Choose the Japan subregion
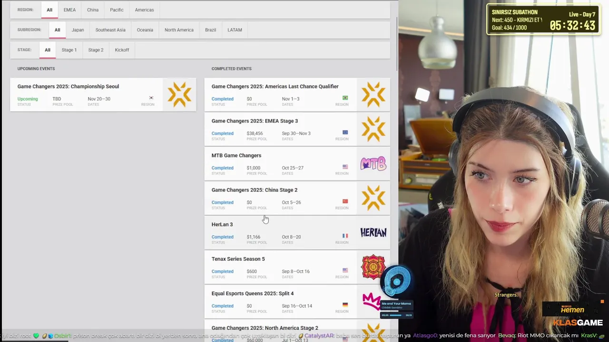Viewport: 609px width, 342px height. (x=78, y=30)
